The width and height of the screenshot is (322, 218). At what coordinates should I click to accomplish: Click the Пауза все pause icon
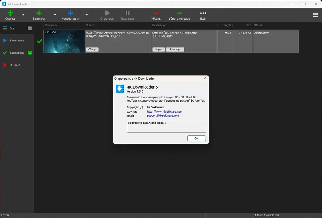coord(128,13)
